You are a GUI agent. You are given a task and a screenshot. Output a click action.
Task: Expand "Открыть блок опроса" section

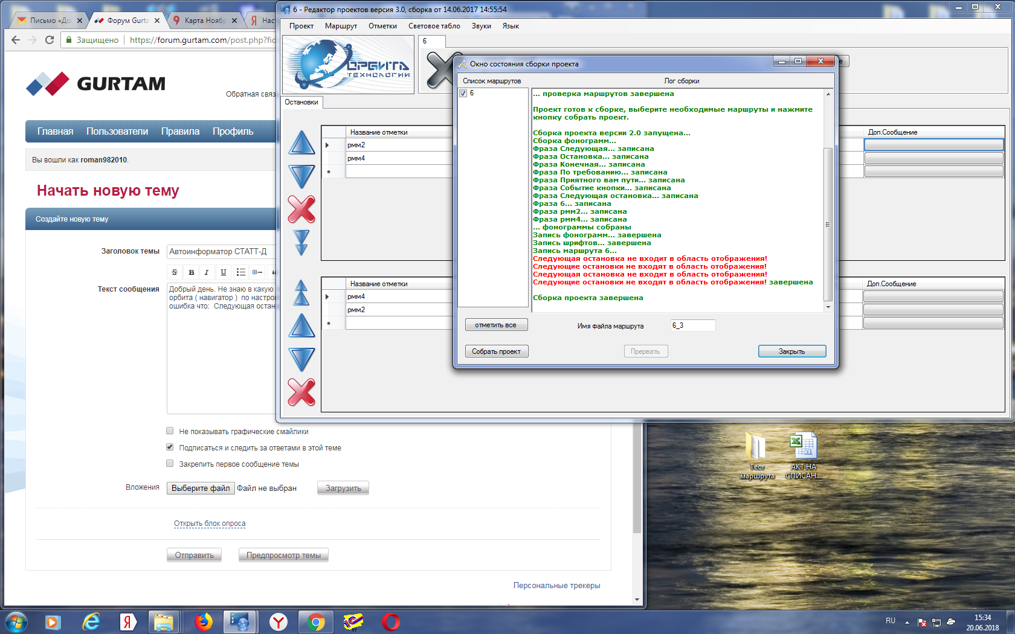point(210,524)
